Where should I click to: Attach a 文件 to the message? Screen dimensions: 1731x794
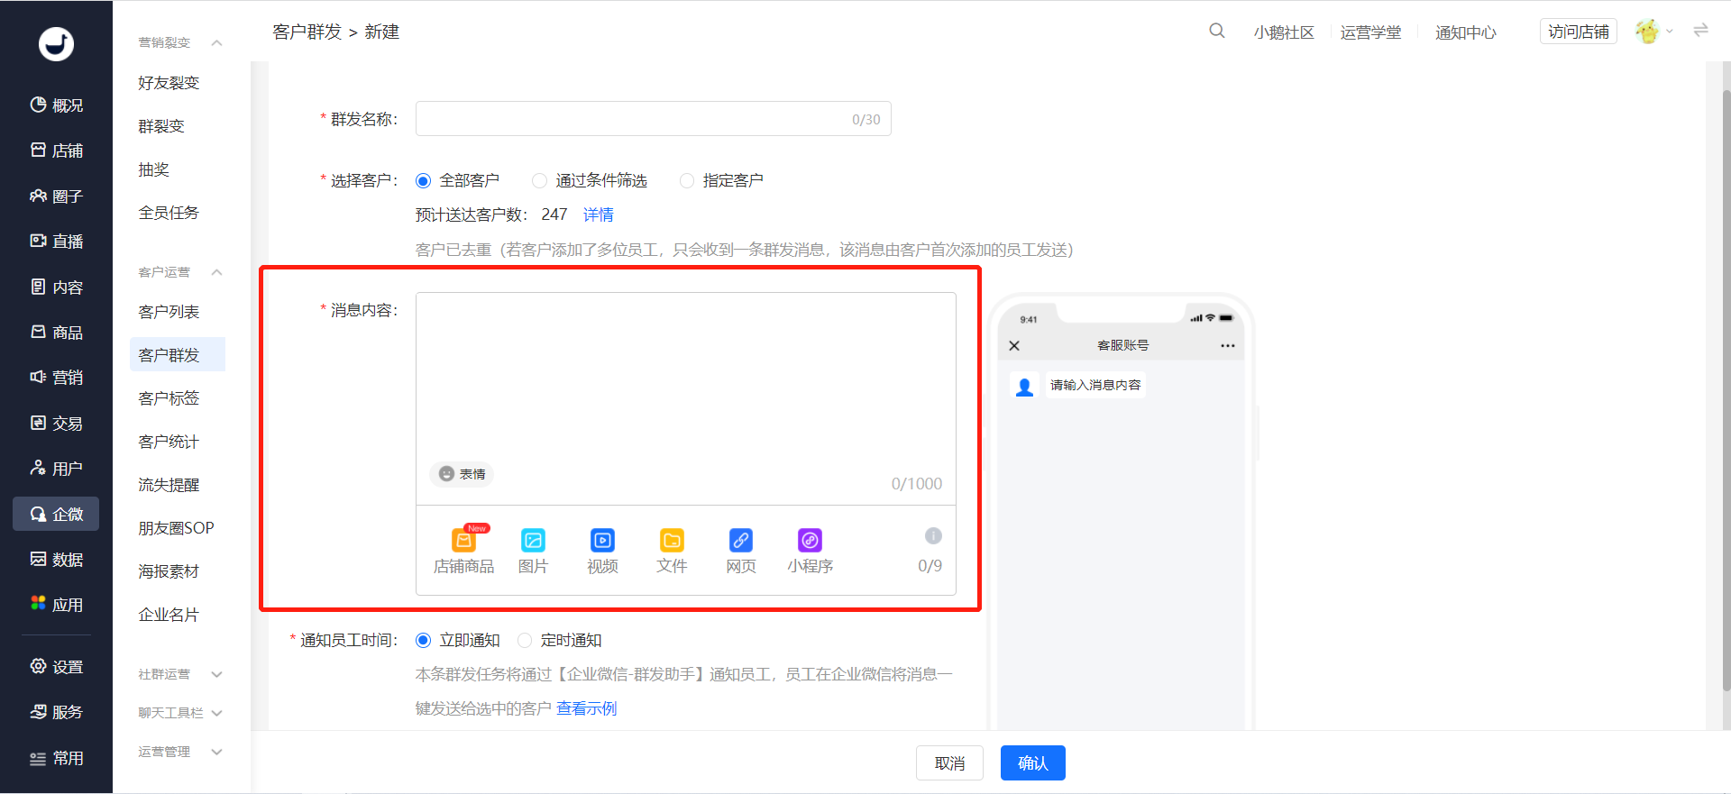point(672,551)
